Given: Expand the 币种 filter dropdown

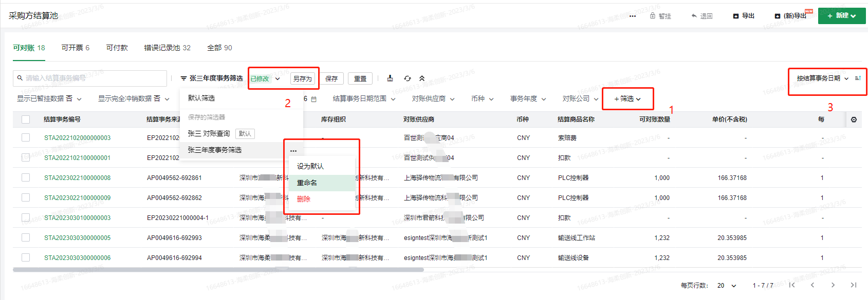Looking at the screenshot, I should point(483,98).
